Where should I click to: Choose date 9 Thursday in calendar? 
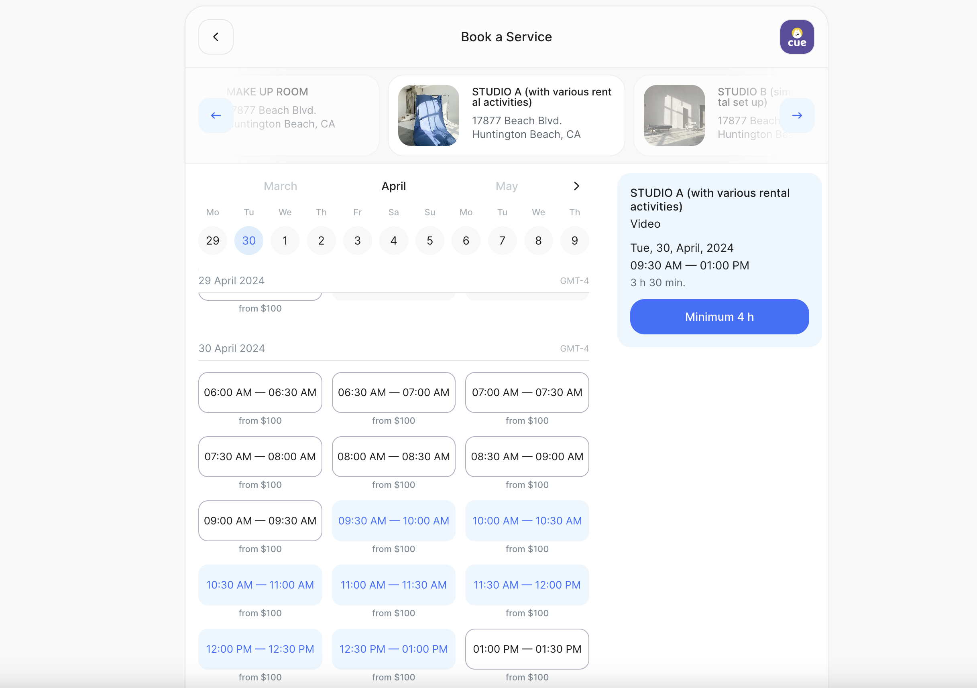click(x=574, y=241)
